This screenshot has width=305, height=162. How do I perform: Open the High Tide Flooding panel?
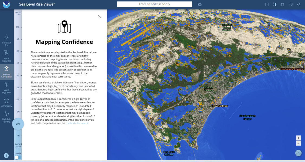coord(7,116)
